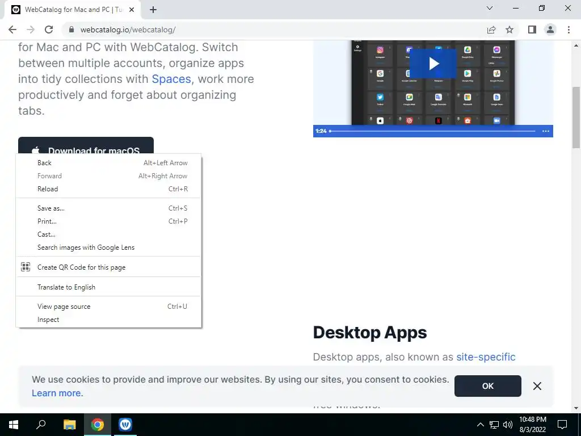Accept cookies with the OK button
The width and height of the screenshot is (581, 436).
pos(487,386)
